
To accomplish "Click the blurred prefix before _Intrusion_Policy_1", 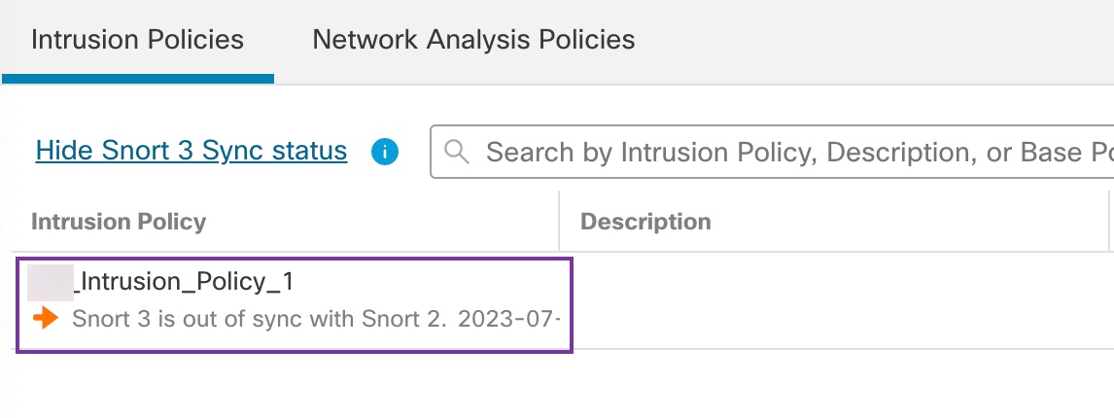I will coord(50,282).
